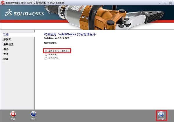174x122 pixels.
Task: Choose the 管理映像 install type
Action: coord(46,54)
